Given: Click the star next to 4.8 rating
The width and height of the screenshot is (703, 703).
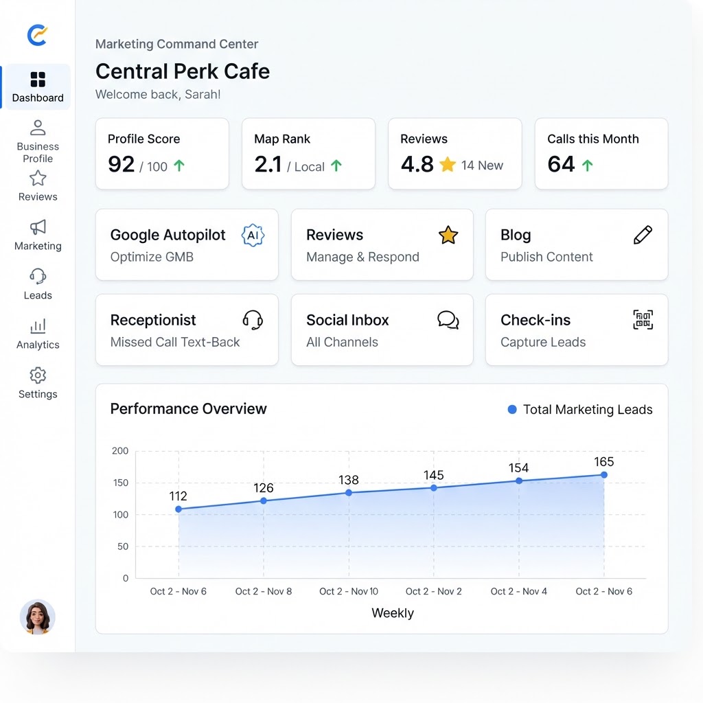Looking at the screenshot, I should [x=448, y=165].
